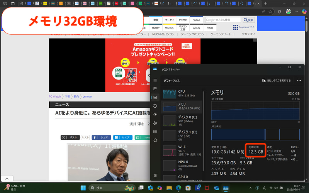Click the 19.0 GB (142 MB) in-use value
The height and width of the screenshot is (193, 309).
tap(228, 152)
